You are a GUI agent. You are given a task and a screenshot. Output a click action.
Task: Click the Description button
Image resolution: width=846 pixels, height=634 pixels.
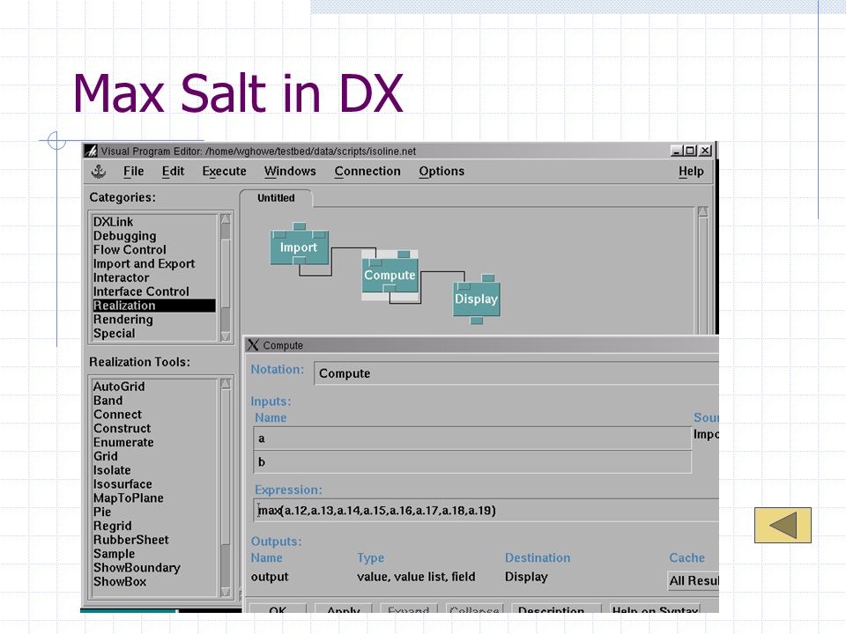click(556, 608)
